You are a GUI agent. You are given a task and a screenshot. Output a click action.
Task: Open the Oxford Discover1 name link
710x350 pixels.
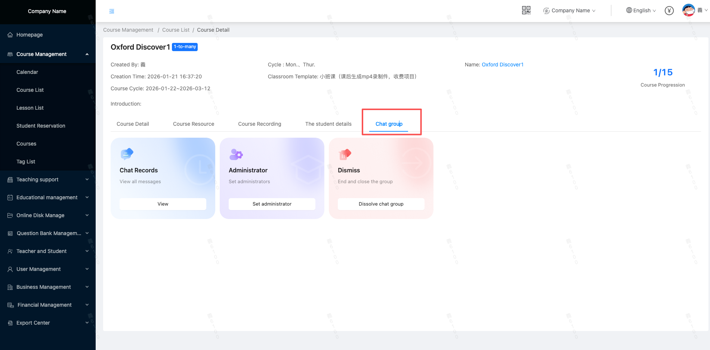pyautogui.click(x=502, y=65)
